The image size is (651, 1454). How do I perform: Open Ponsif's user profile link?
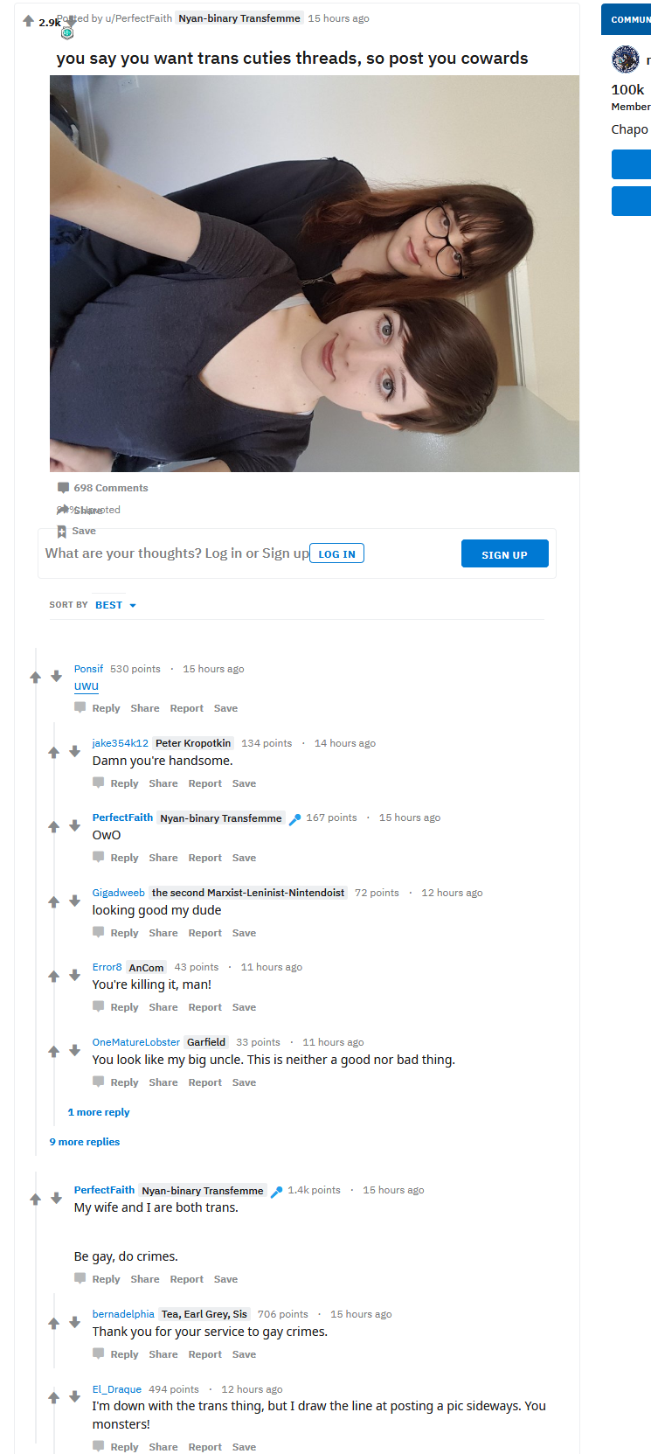click(x=88, y=669)
